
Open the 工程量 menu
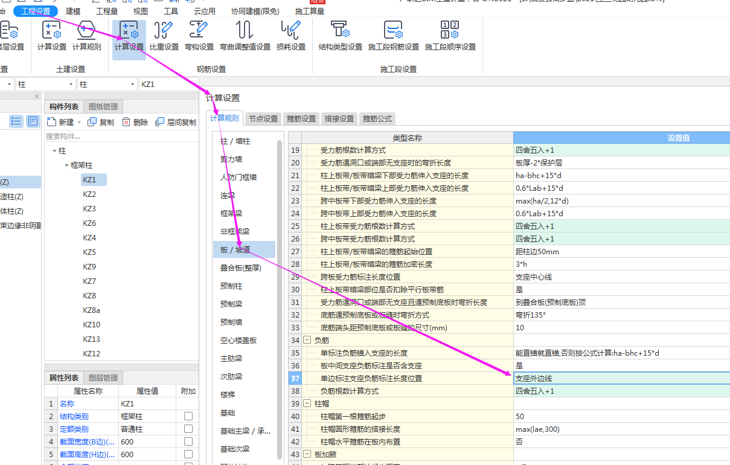107,11
